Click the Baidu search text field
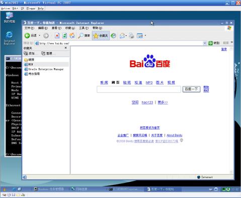This screenshot has height=198, width=241. tap(139, 89)
